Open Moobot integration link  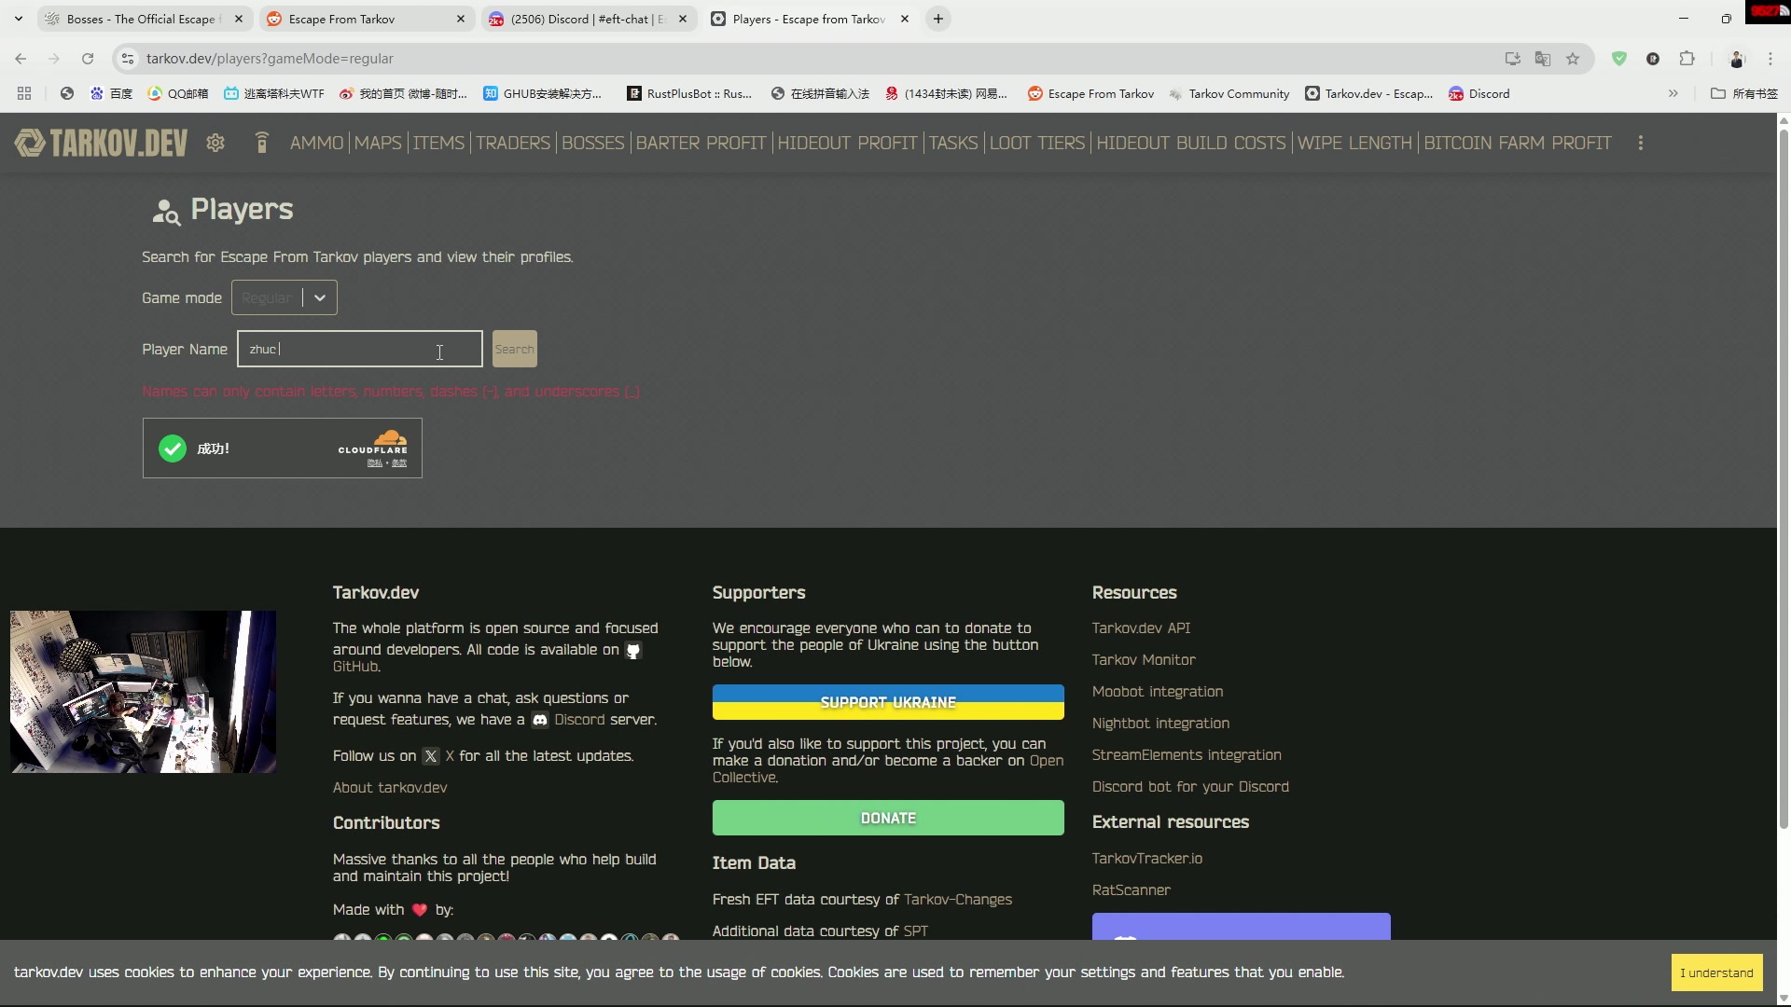click(1158, 692)
